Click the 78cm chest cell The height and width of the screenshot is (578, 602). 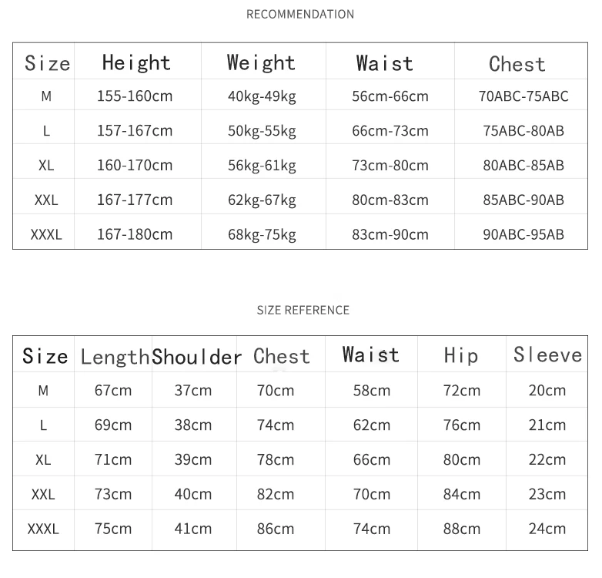click(276, 459)
